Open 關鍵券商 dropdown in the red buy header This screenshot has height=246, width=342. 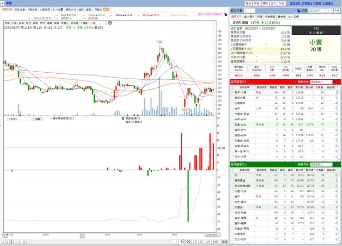(321, 82)
